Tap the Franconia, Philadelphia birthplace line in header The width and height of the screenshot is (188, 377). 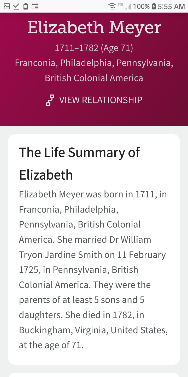(x=94, y=63)
